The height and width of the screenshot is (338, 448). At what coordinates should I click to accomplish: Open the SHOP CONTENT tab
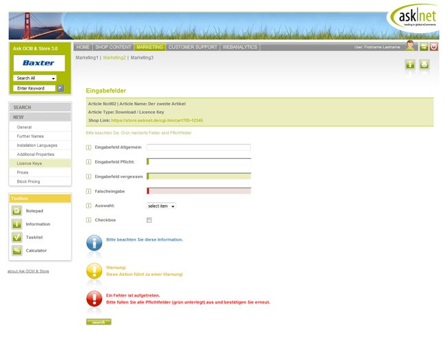tap(113, 47)
